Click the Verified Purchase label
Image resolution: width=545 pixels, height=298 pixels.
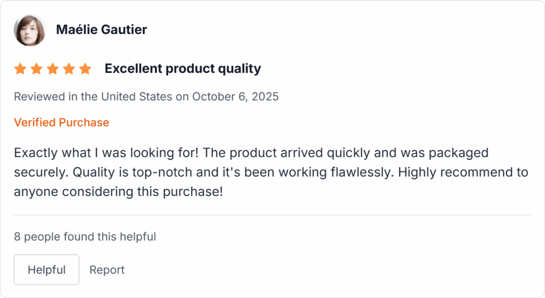tap(61, 123)
